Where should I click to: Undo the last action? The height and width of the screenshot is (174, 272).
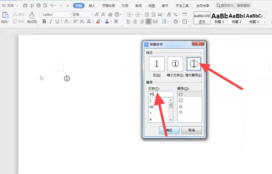52,6
